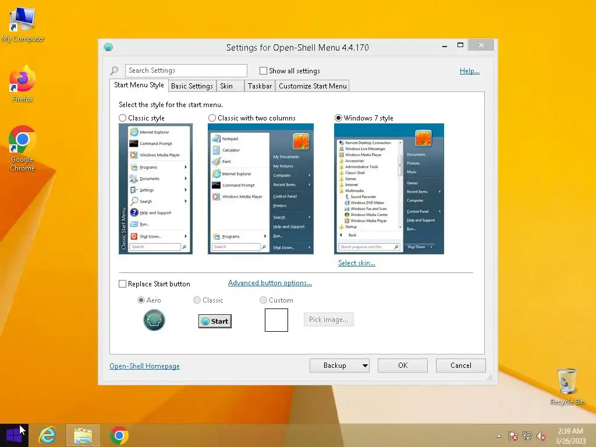Select the Windows 7 style radio button
The height and width of the screenshot is (447, 596).
coord(338,118)
